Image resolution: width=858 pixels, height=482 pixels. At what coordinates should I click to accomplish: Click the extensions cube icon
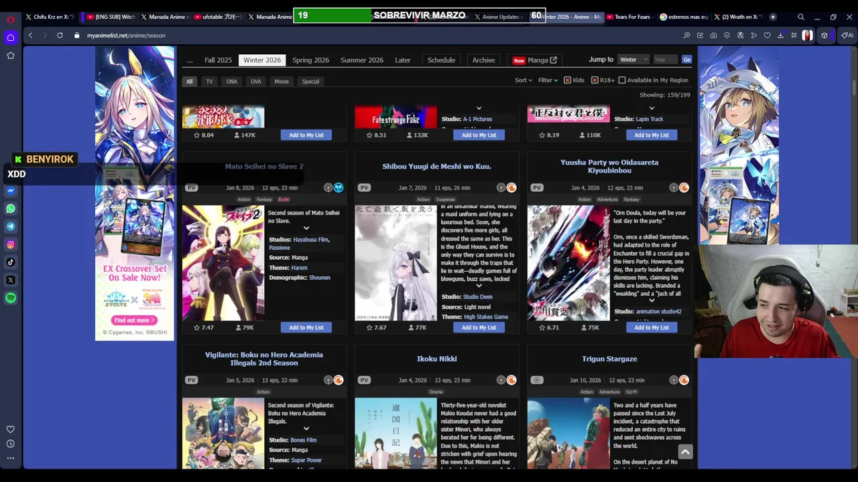click(824, 35)
